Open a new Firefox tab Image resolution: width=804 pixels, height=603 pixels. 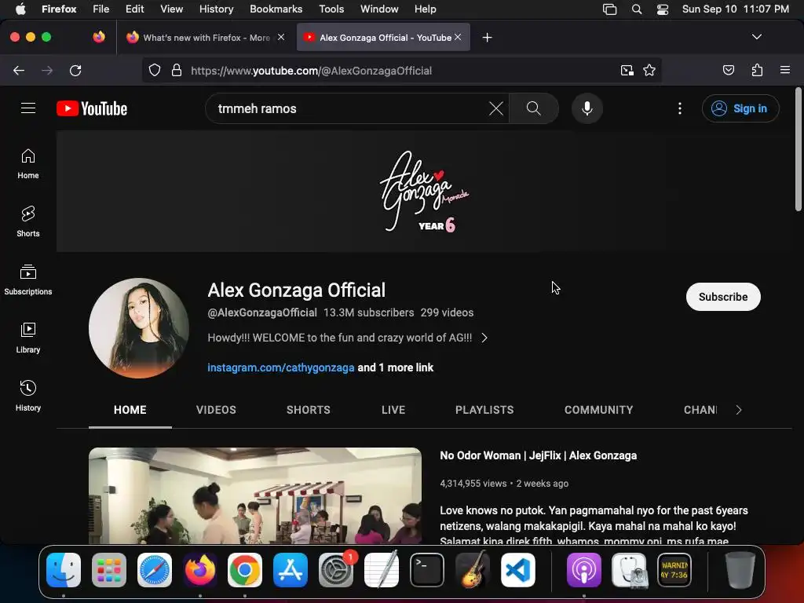point(487,38)
